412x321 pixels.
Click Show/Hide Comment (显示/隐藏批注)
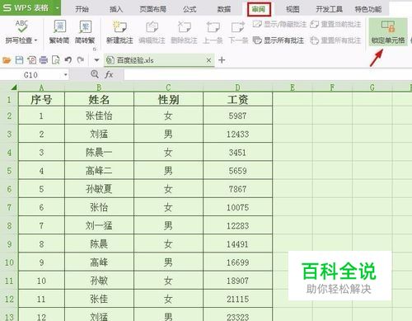(279, 25)
